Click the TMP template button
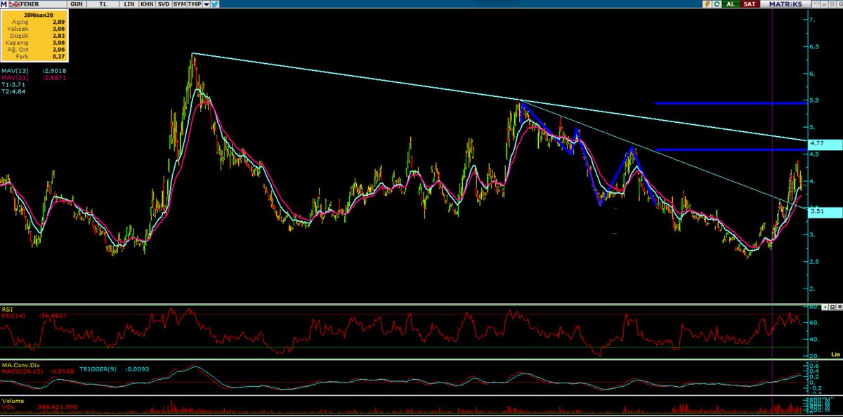Viewport: 843px width, 417px height. 195,4
